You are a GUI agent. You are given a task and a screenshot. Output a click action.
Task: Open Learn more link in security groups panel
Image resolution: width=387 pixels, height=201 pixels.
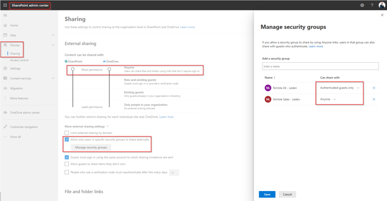point(316,46)
